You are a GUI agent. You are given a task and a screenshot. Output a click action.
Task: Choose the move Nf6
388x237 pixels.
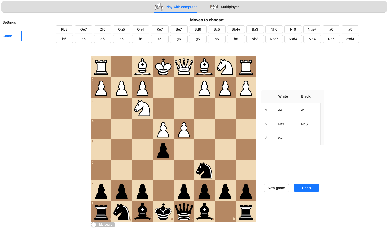coord(293,29)
